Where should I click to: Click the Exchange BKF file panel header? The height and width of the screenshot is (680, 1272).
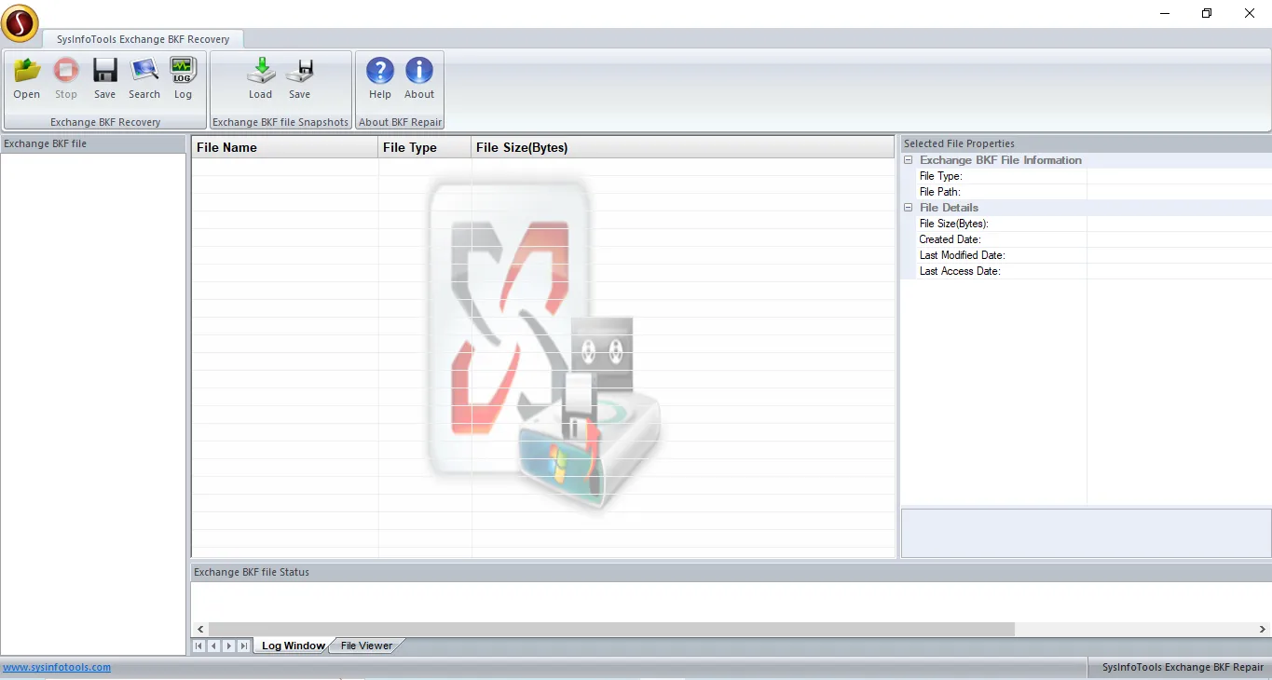pos(93,143)
